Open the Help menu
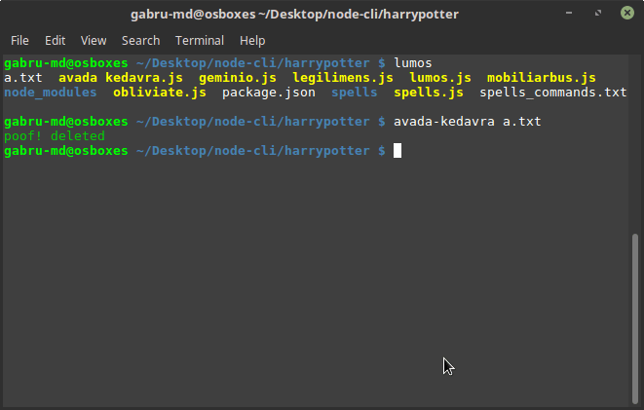644x410 pixels. pyautogui.click(x=252, y=41)
